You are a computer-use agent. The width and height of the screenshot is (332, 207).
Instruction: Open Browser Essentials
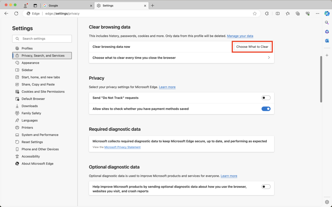pyautogui.click(x=307, y=14)
